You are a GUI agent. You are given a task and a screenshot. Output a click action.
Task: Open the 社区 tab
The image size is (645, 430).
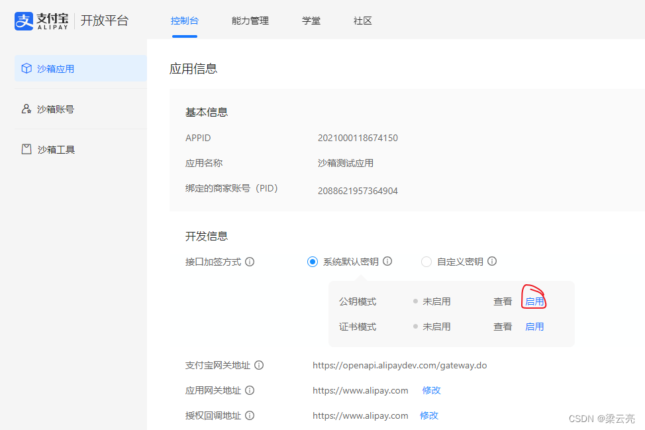362,21
